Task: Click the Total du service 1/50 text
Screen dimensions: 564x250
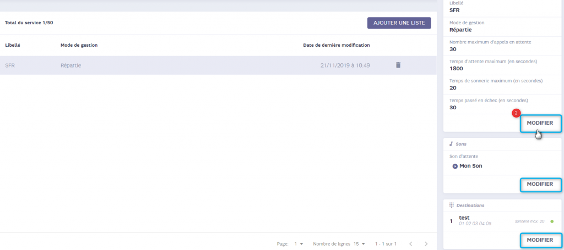Action: (x=29, y=23)
